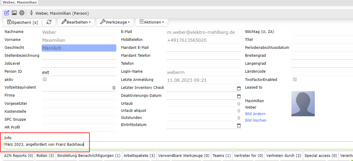Toggle the aktiv checkbox

click(45, 79)
